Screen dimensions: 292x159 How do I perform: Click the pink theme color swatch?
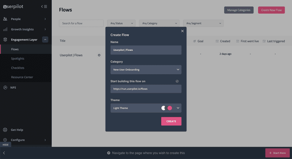170,108
